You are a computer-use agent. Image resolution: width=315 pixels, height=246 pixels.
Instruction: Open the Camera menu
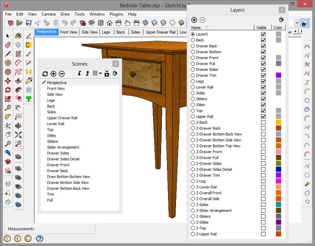click(48, 14)
